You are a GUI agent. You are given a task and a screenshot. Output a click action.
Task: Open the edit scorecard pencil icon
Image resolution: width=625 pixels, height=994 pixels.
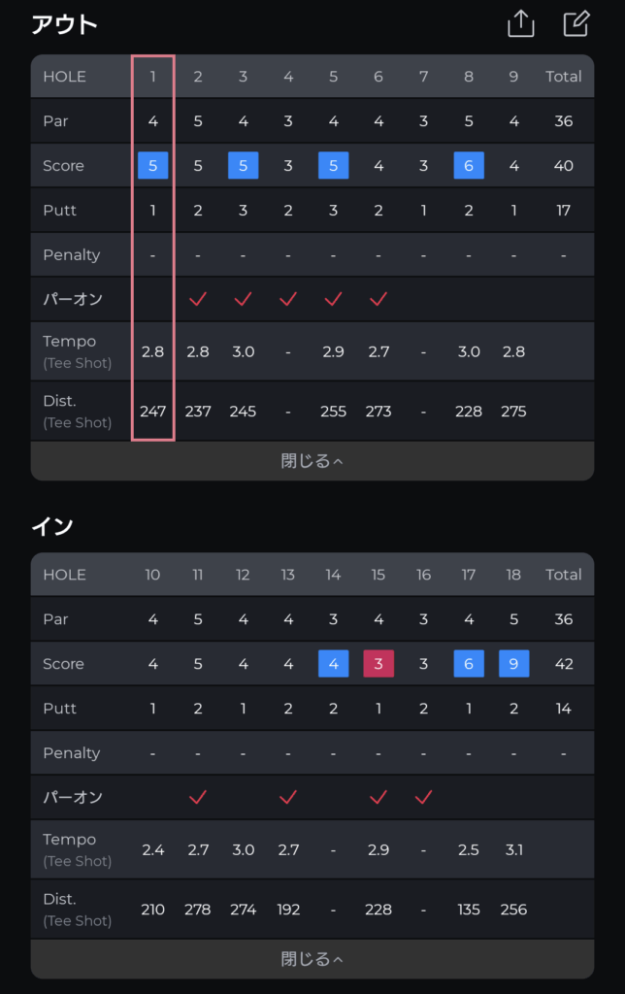(x=576, y=24)
